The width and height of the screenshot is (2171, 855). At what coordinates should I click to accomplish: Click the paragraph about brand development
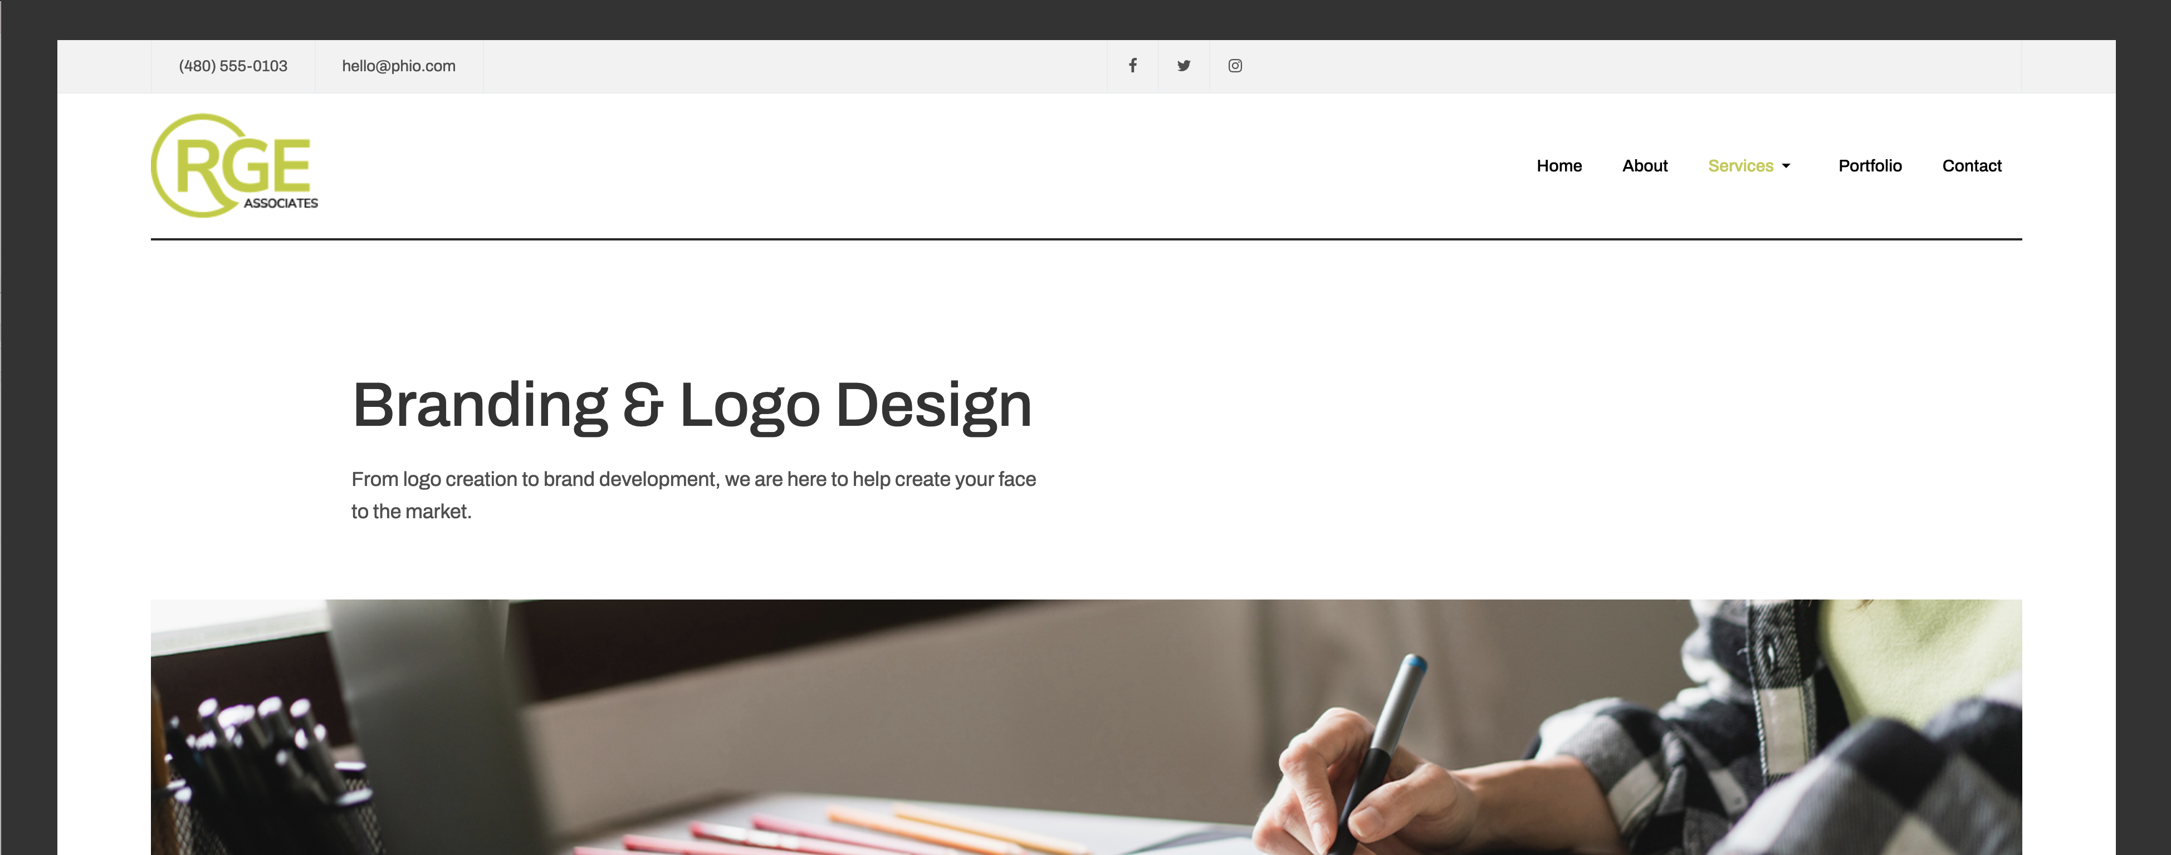pos(693,495)
